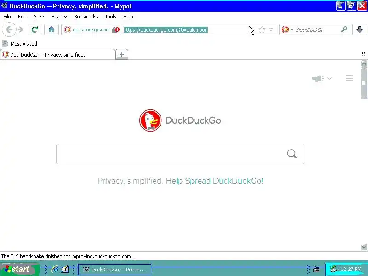Bookmark this page with the star icon
The height and width of the screenshot is (276, 368).
[262, 30]
